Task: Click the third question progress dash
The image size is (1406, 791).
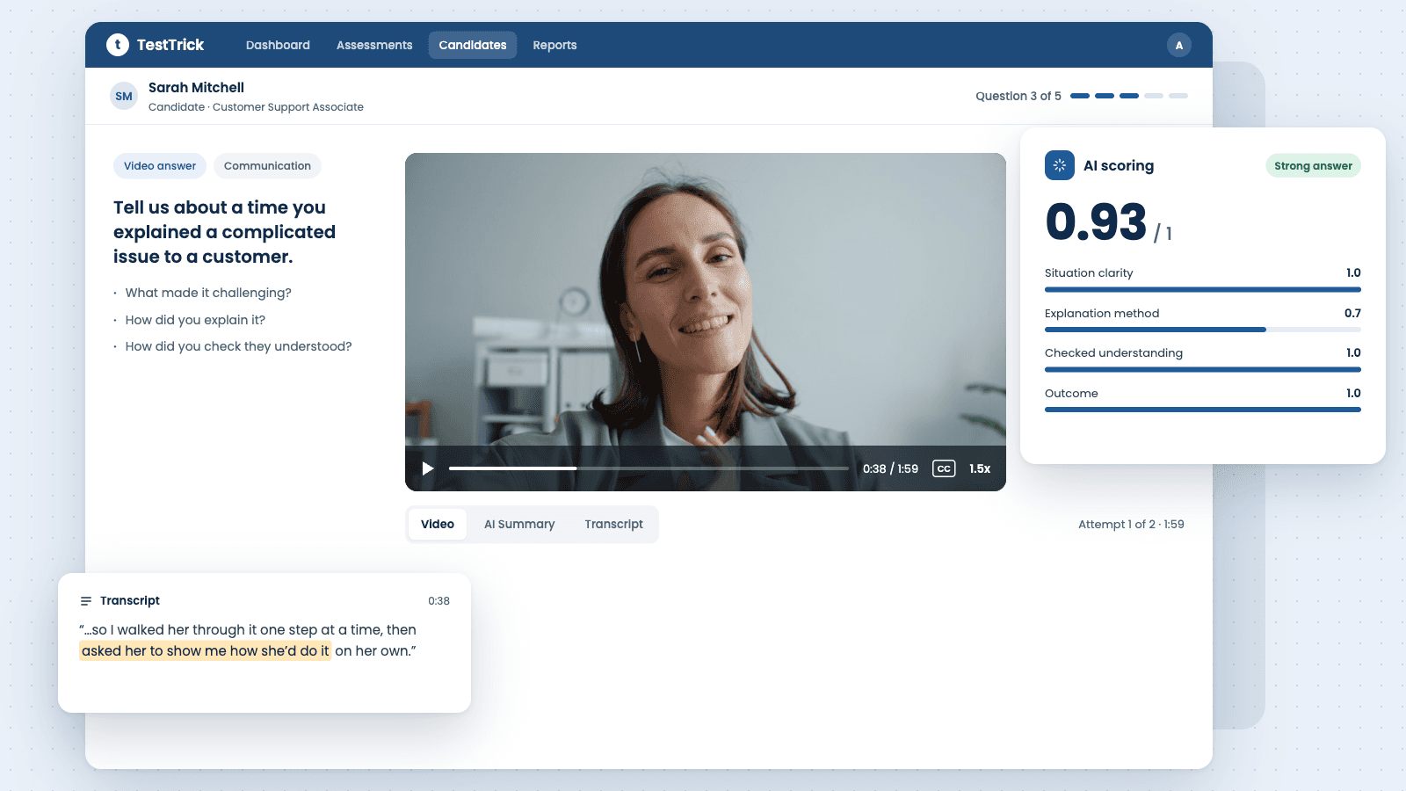Action: pos(1129,96)
